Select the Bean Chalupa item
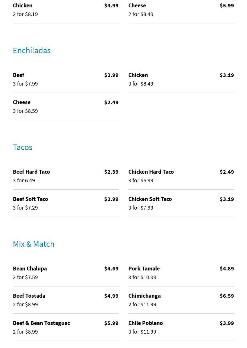 [x=30, y=269]
